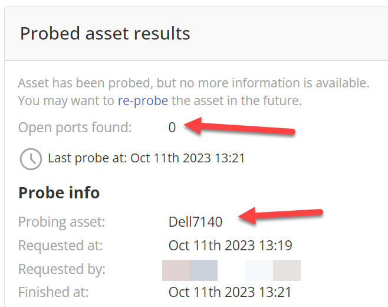This screenshot has height=307, width=388.
Task: Click the open ports count of 0
Action: pos(172,127)
